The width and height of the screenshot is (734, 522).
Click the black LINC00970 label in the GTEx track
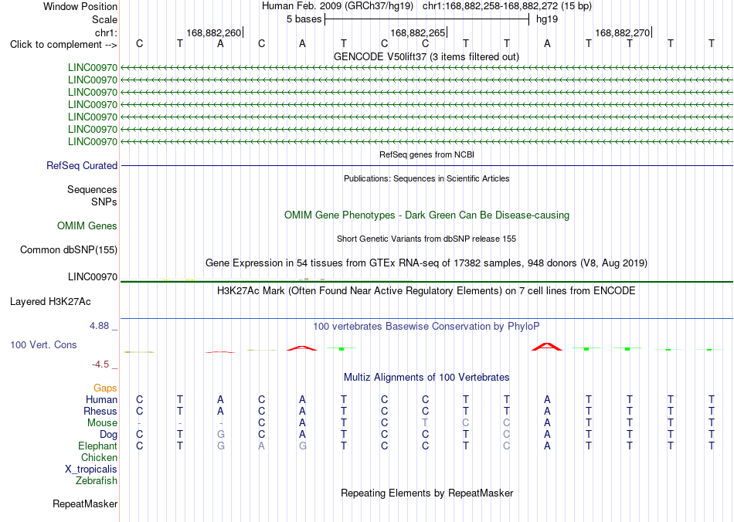93,277
